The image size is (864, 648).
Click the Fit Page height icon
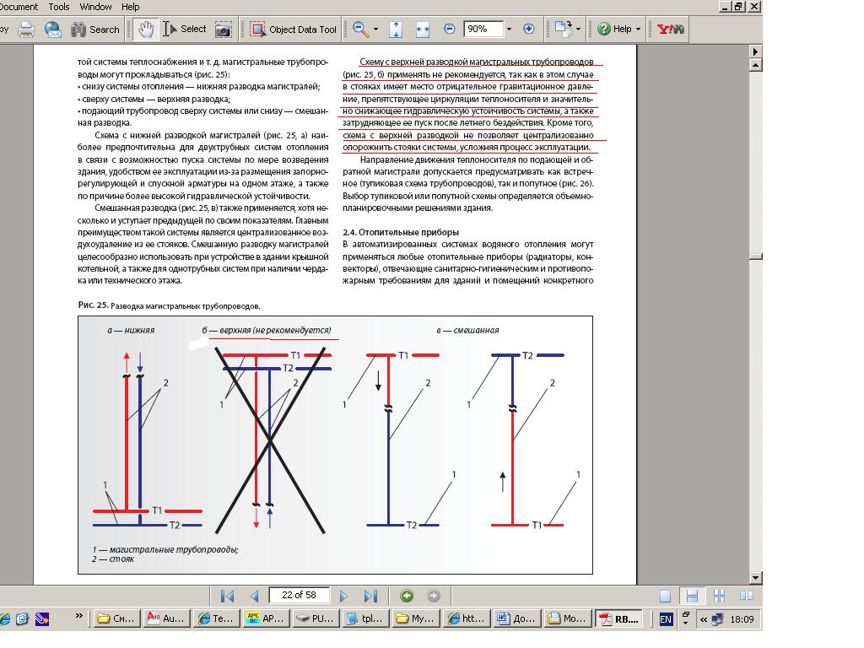point(396,30)
